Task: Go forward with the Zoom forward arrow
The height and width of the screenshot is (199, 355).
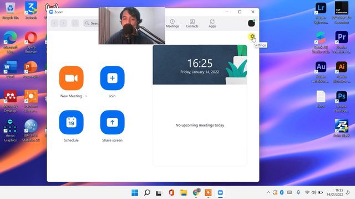Action: pos(63,23)
